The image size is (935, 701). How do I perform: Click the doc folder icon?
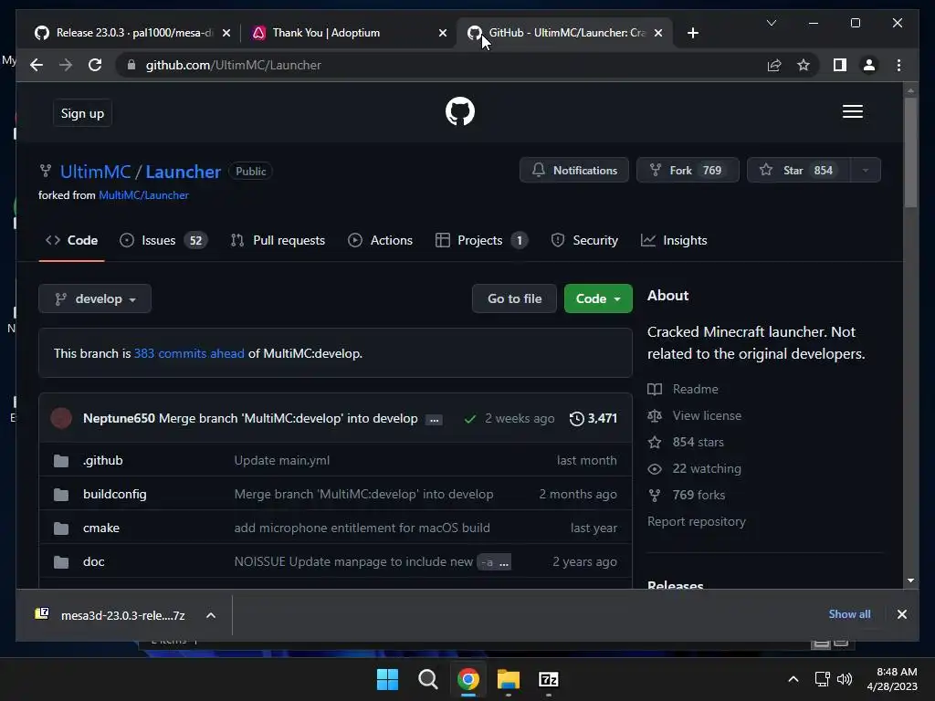coord(61,562)
